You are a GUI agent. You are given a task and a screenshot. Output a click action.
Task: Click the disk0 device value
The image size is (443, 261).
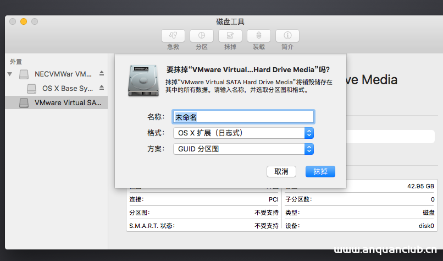tap(427, 226)
